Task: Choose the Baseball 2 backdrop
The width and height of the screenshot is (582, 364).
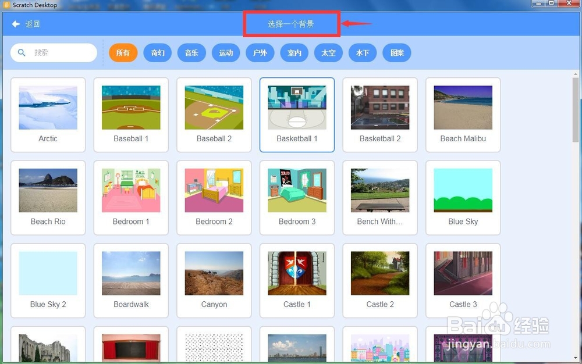Action: [x=214, y=115]
